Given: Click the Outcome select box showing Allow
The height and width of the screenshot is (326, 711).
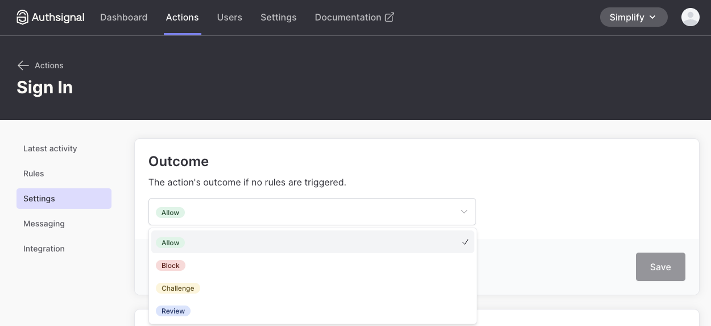Looking at the screenshot, I should coord(312,212).
